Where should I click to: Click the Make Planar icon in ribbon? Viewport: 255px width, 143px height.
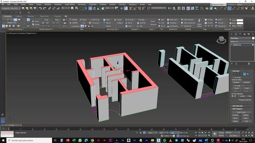[199, 23]
